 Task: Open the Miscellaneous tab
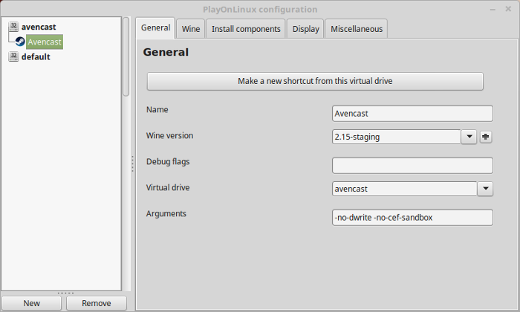(x=357, y=29)
